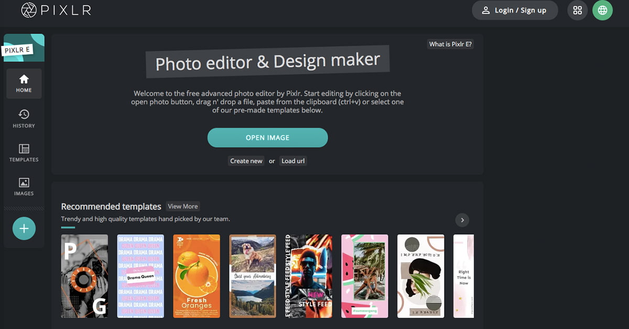This screenshot has height=329, width=629.
Task: Click the teal plus button in sidebar
Action: 24,228
